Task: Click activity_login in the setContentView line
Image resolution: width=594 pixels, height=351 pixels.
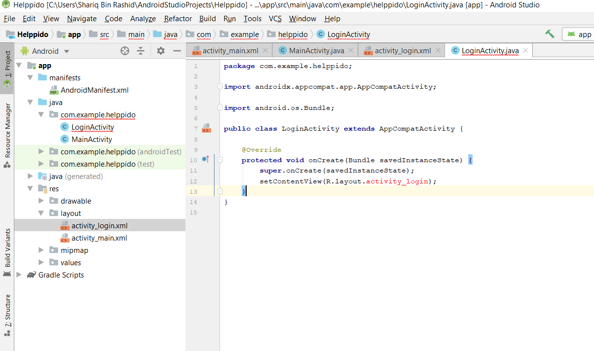Action: pos(396,181)
